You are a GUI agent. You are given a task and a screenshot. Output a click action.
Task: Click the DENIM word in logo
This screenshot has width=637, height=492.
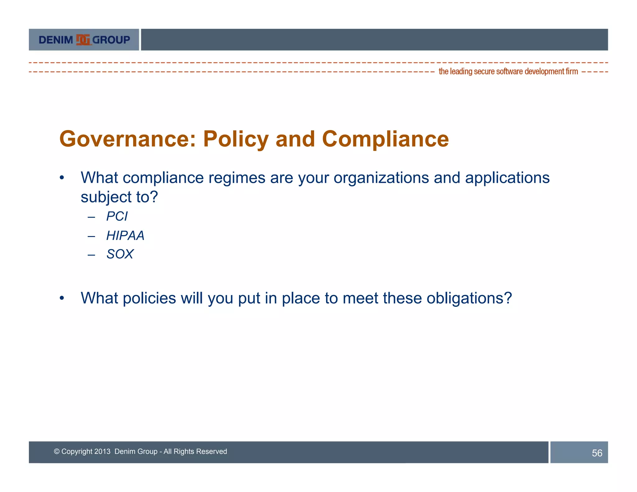pos(56,40)
